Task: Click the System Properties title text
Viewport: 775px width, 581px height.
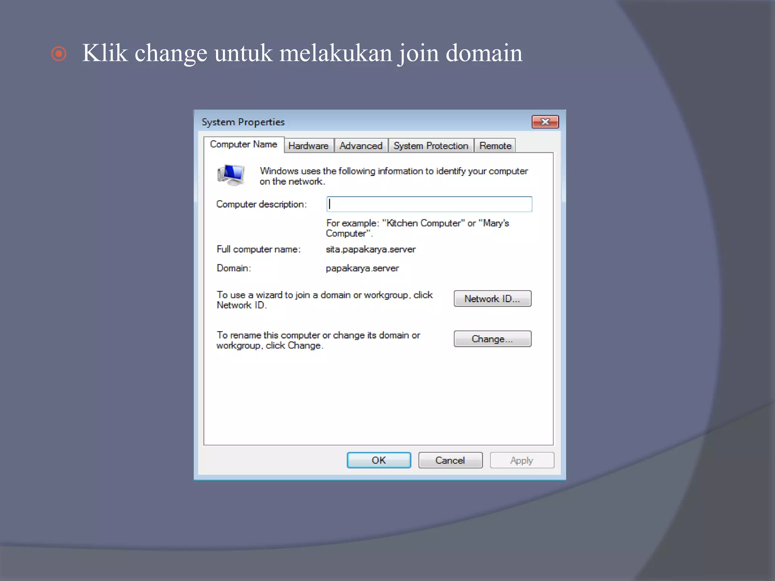Action: 243,122
